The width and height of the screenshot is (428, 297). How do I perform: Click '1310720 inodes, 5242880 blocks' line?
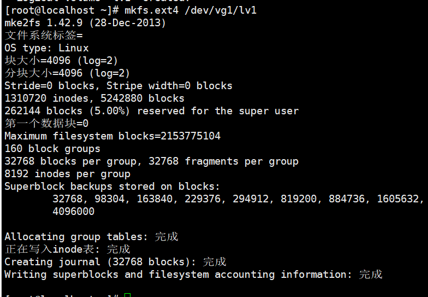(94, 98)
